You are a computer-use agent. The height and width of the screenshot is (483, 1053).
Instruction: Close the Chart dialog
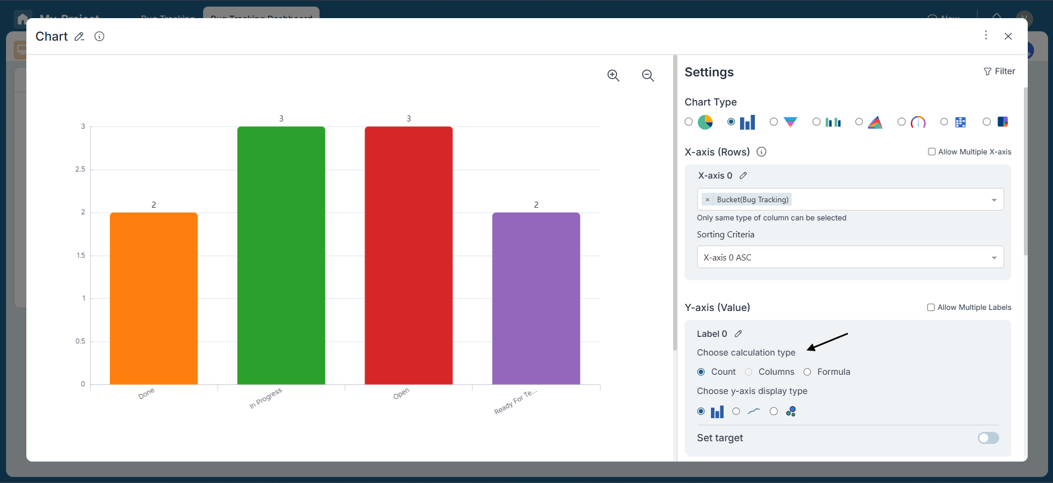(1008, 36)
